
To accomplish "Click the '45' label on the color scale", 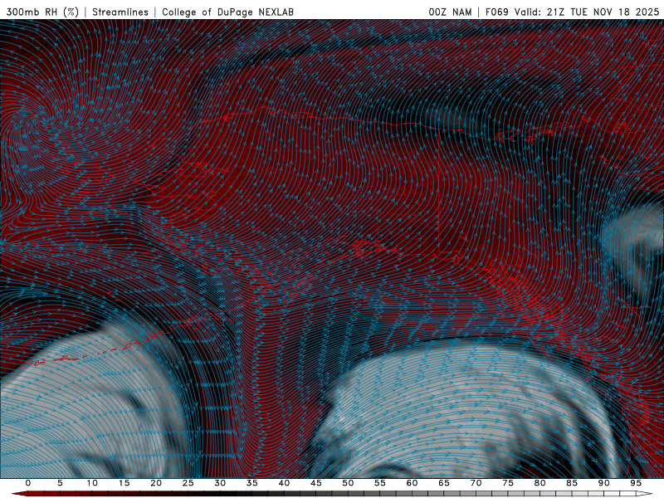I will [316, 483].
